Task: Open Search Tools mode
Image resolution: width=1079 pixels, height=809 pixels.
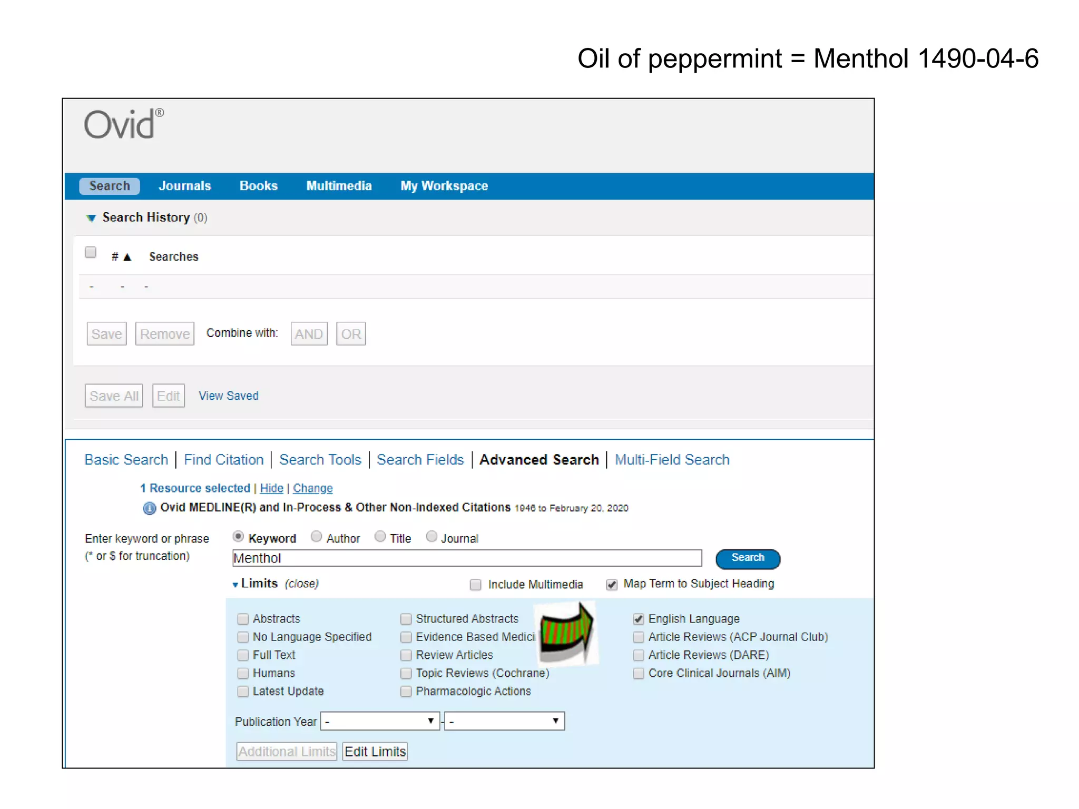Action: [x=320, y=460]
